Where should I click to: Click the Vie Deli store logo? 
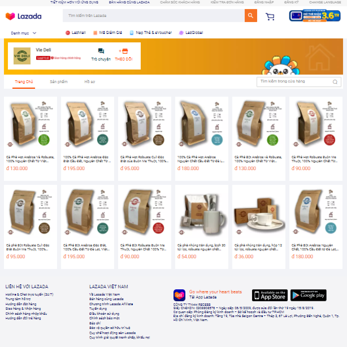[22, 56]
